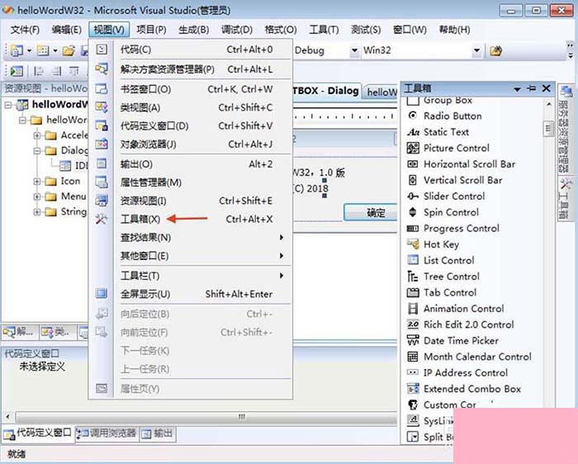Open the 项目(P) menu

click(151, 30)
